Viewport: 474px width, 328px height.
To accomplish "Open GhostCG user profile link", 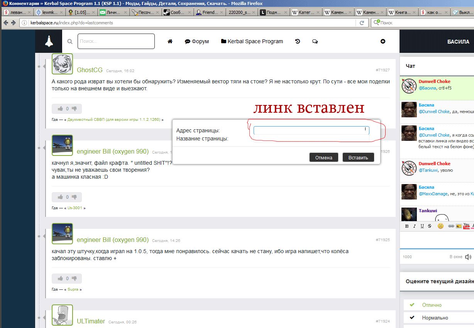I will tap(90, 70).
